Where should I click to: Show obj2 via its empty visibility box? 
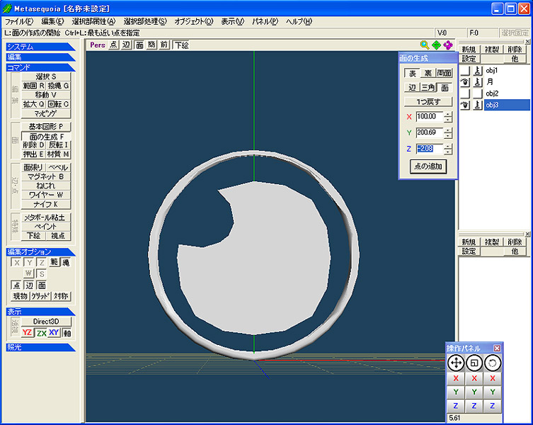(465, 93)
